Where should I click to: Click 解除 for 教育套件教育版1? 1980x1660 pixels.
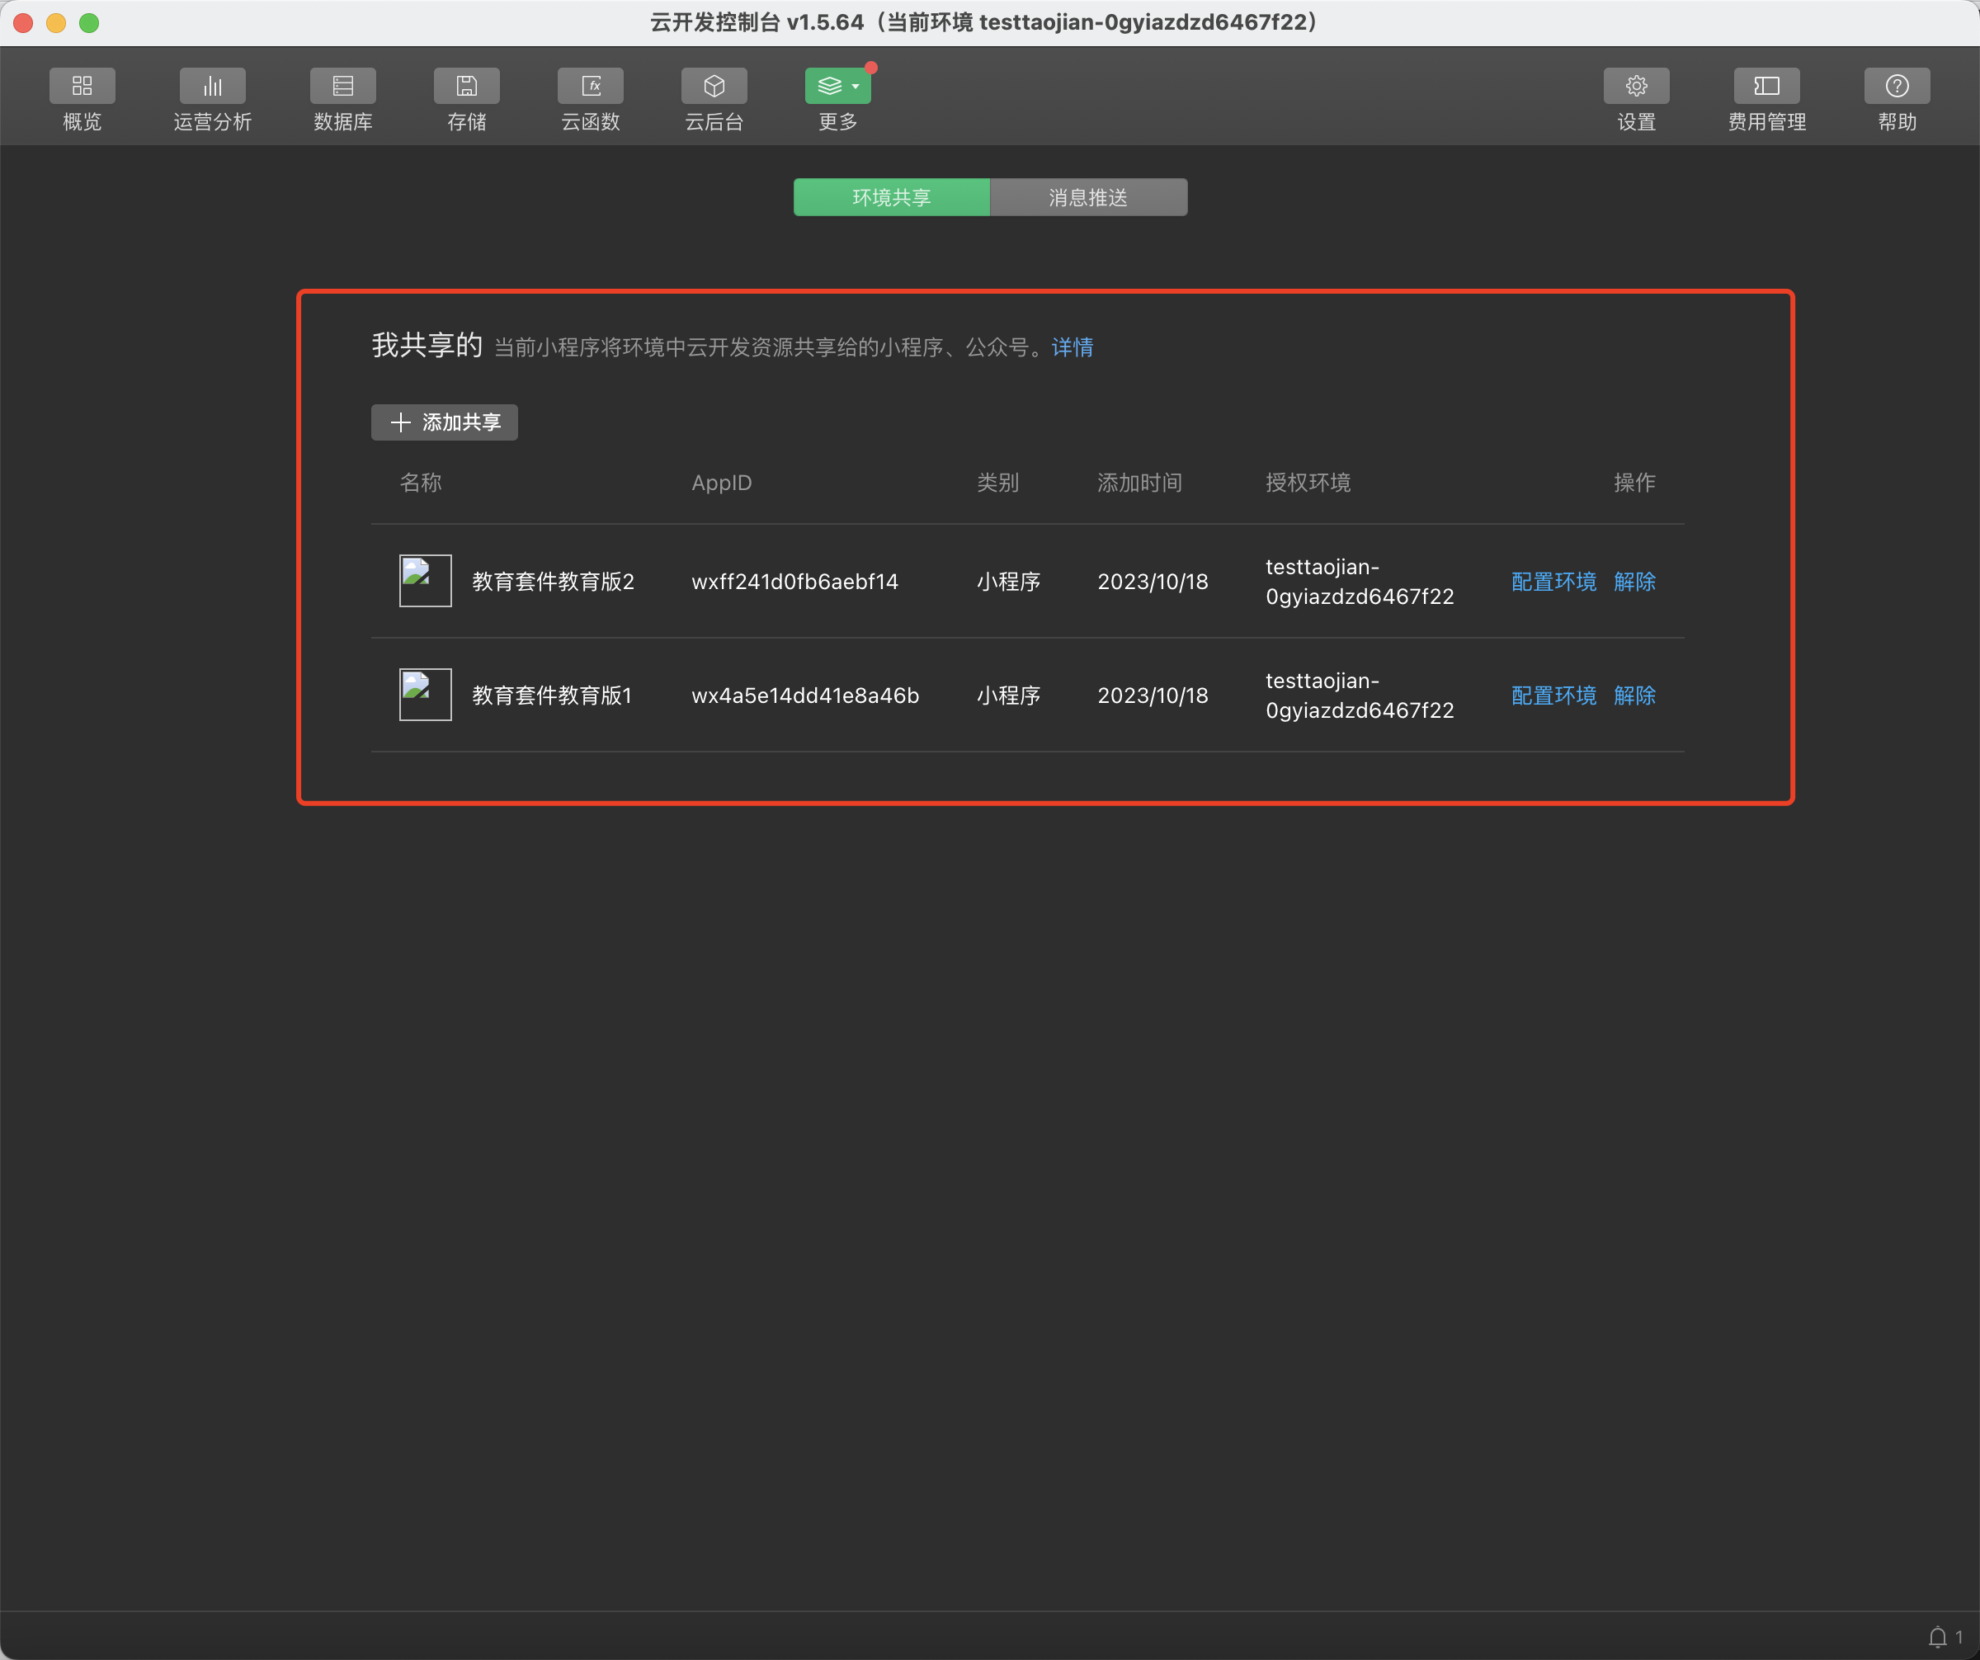tap(1634, 696)
